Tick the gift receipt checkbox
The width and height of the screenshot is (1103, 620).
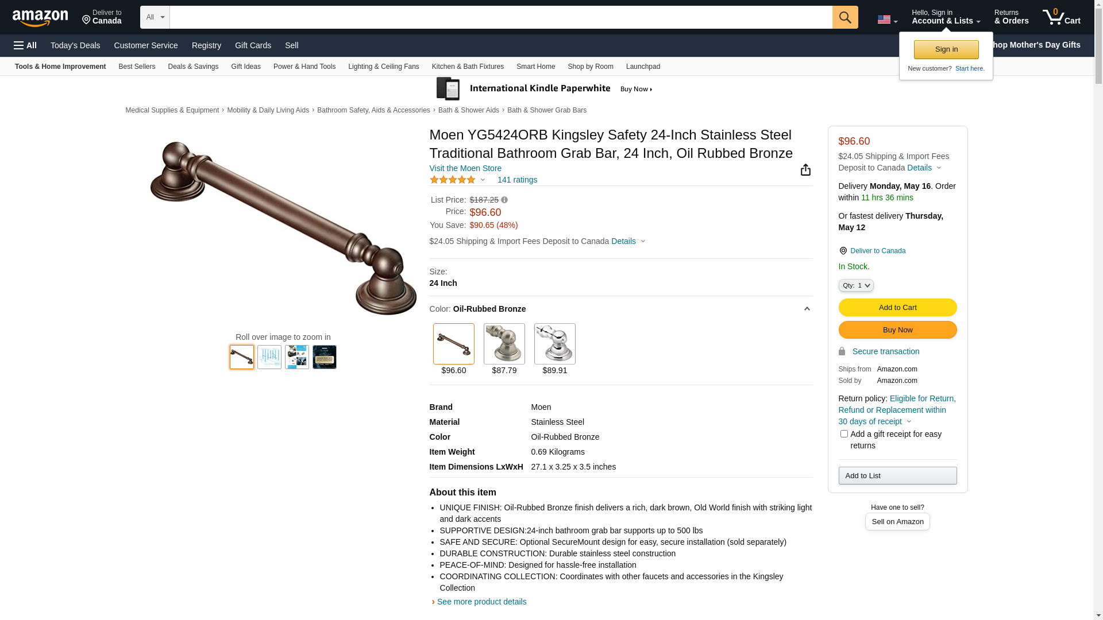(x=844, y=434)
